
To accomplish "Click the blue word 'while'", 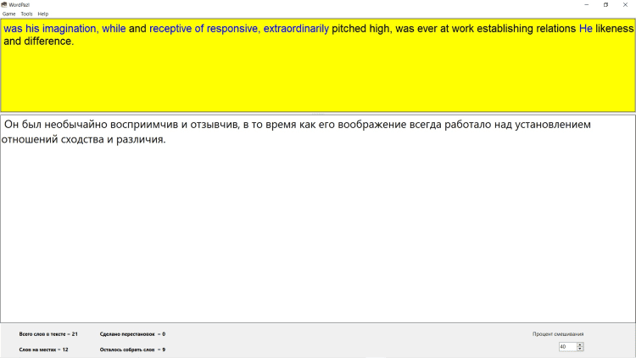I will pyautogui.click(x=114, y=29).
